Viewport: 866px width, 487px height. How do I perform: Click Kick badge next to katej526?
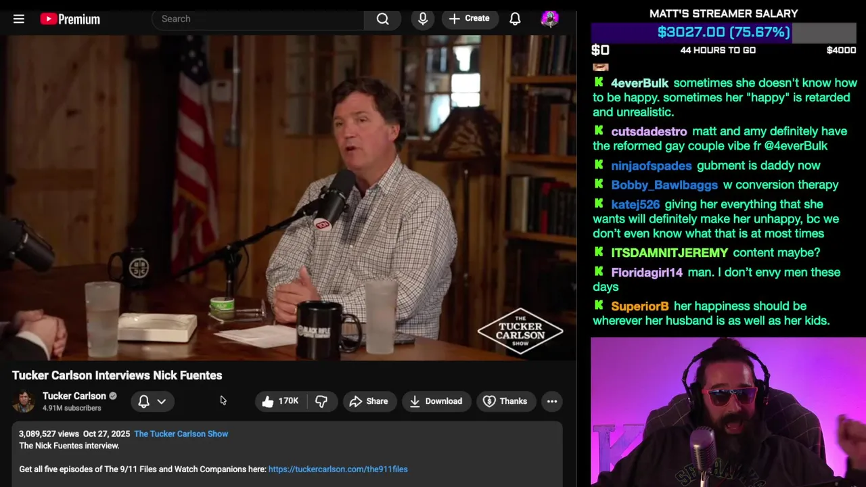point(599,204)
